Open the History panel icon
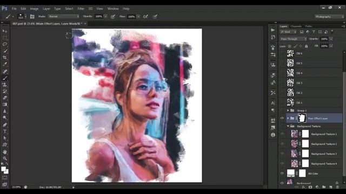 [273, 37]
